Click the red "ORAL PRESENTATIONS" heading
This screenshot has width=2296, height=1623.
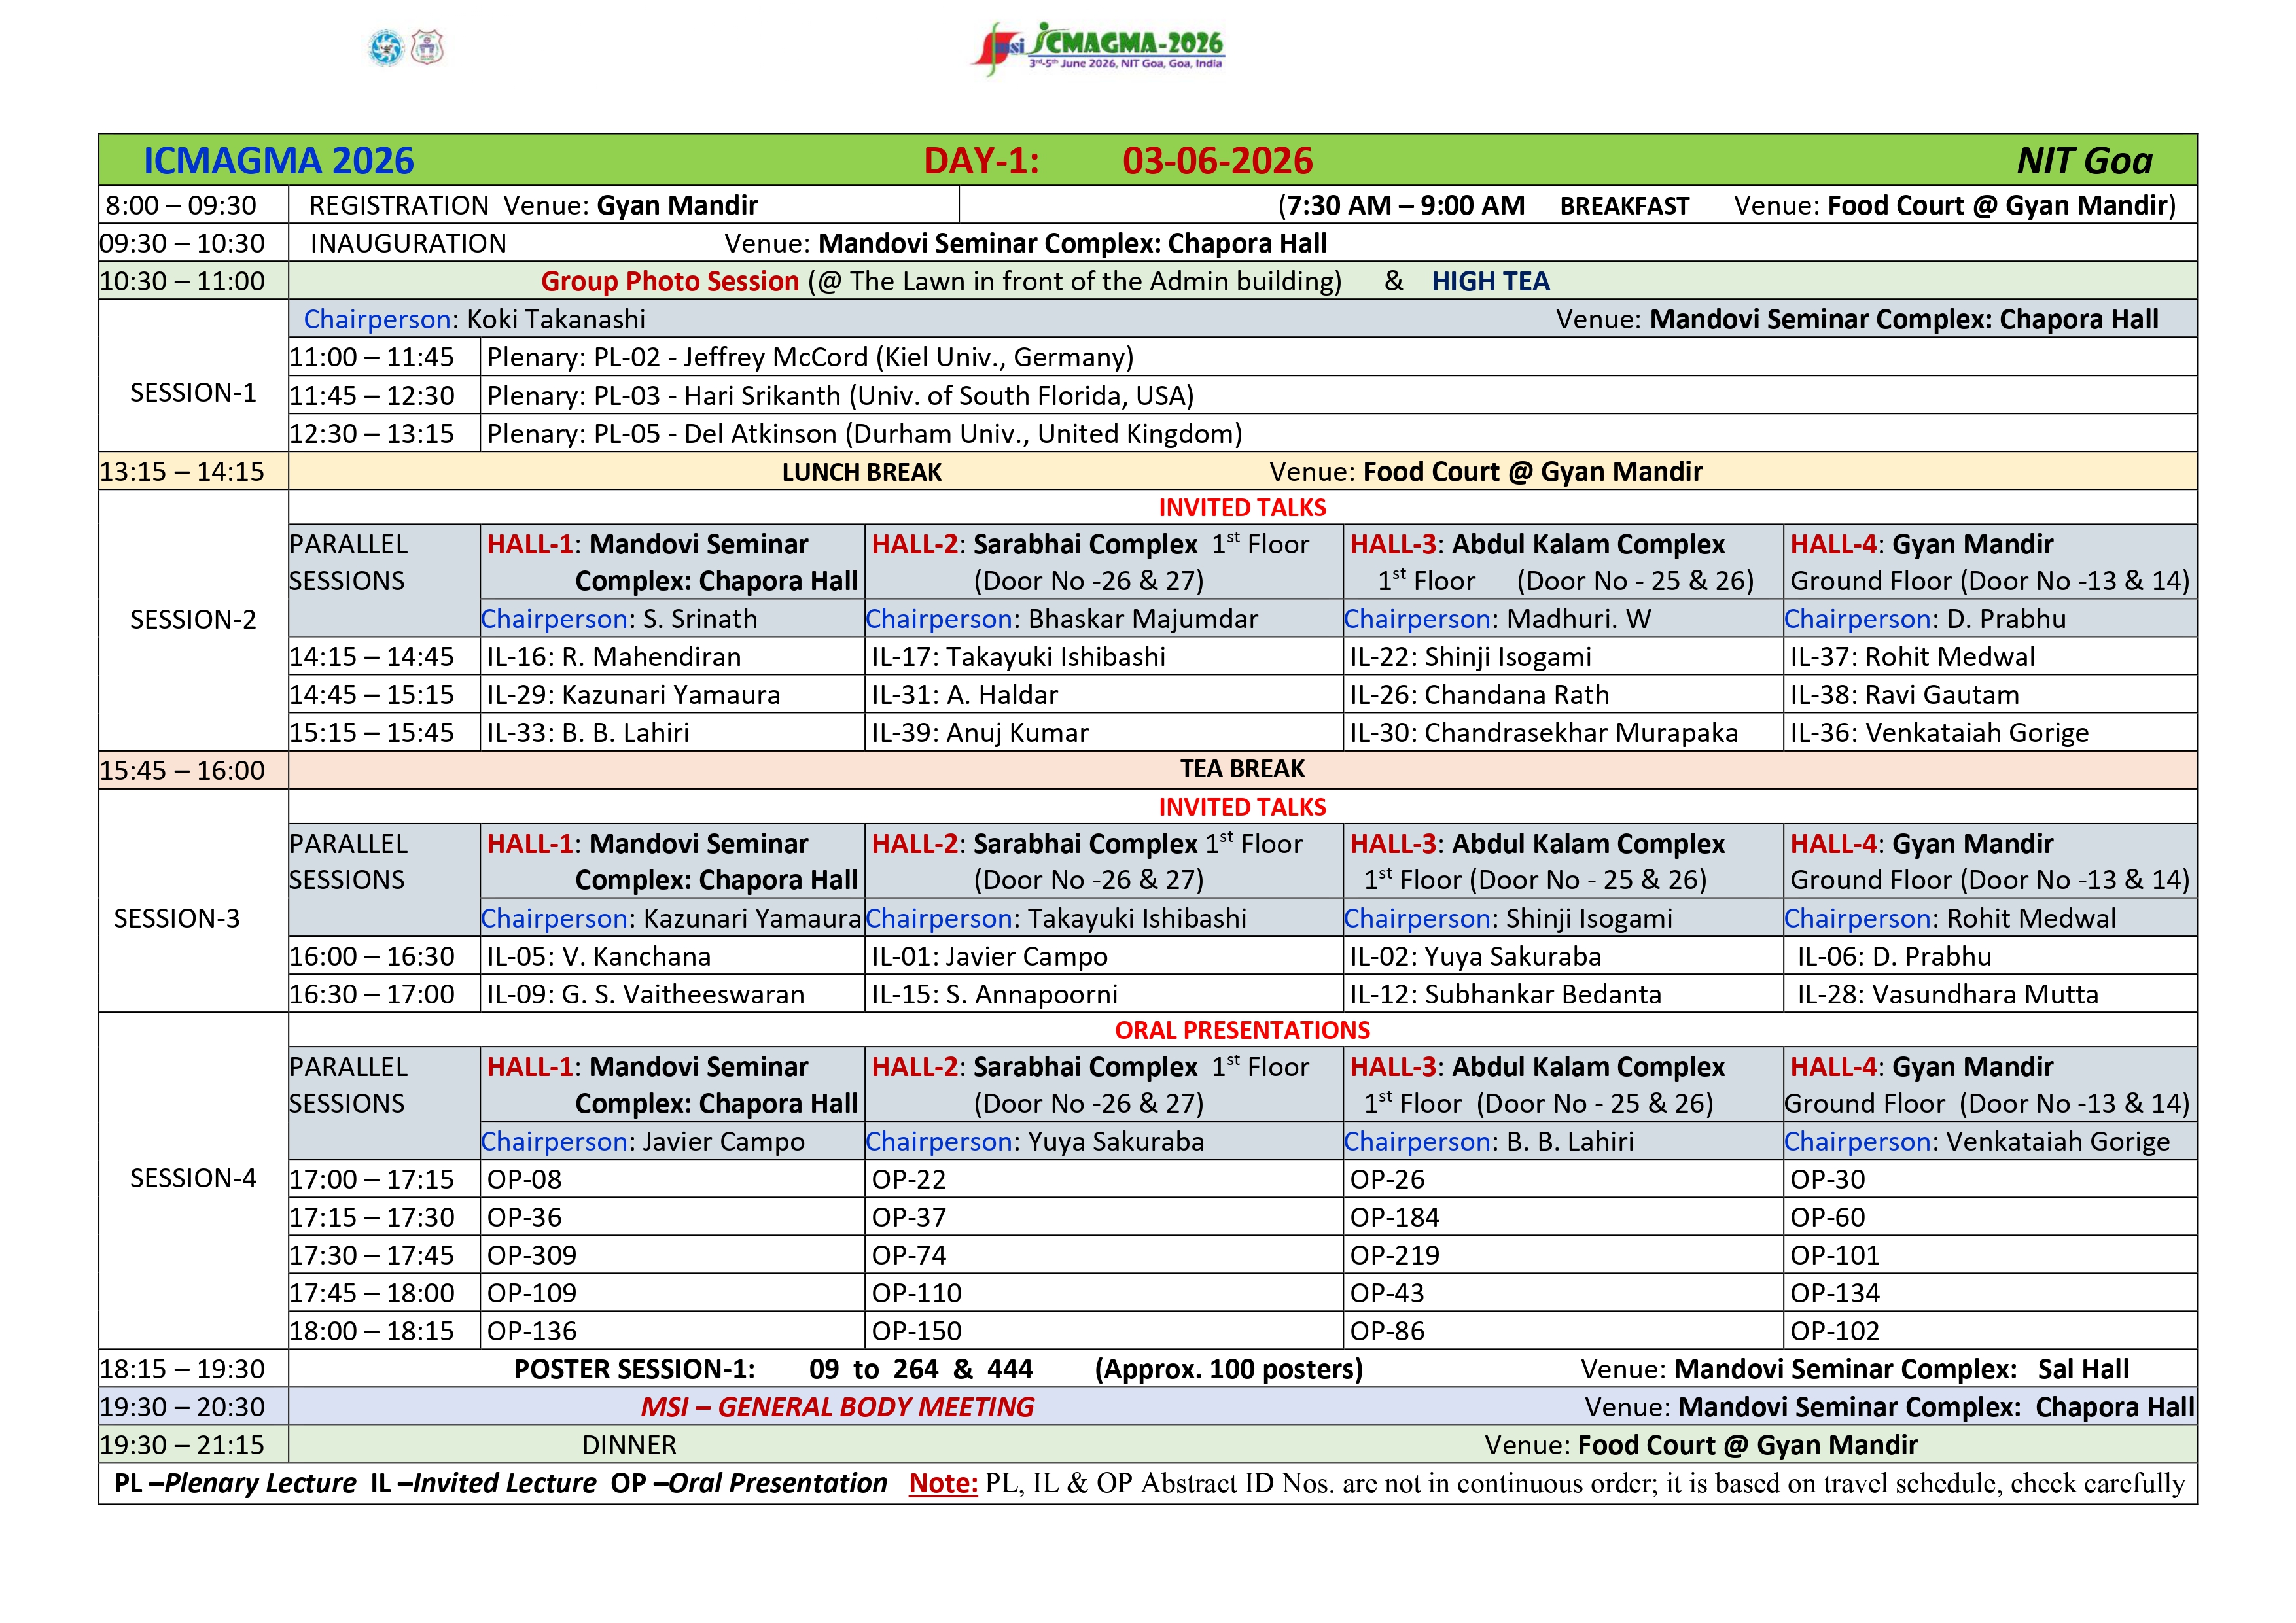pos(1242,1031)
